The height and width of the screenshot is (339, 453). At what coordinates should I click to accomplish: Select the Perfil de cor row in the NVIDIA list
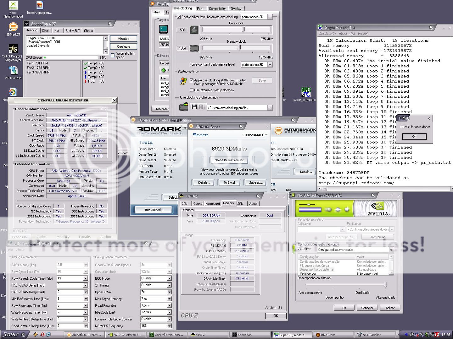coord(343,273)
